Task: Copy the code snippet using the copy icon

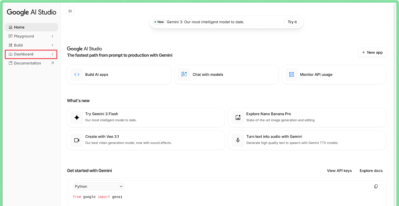Action: (376, 186)
